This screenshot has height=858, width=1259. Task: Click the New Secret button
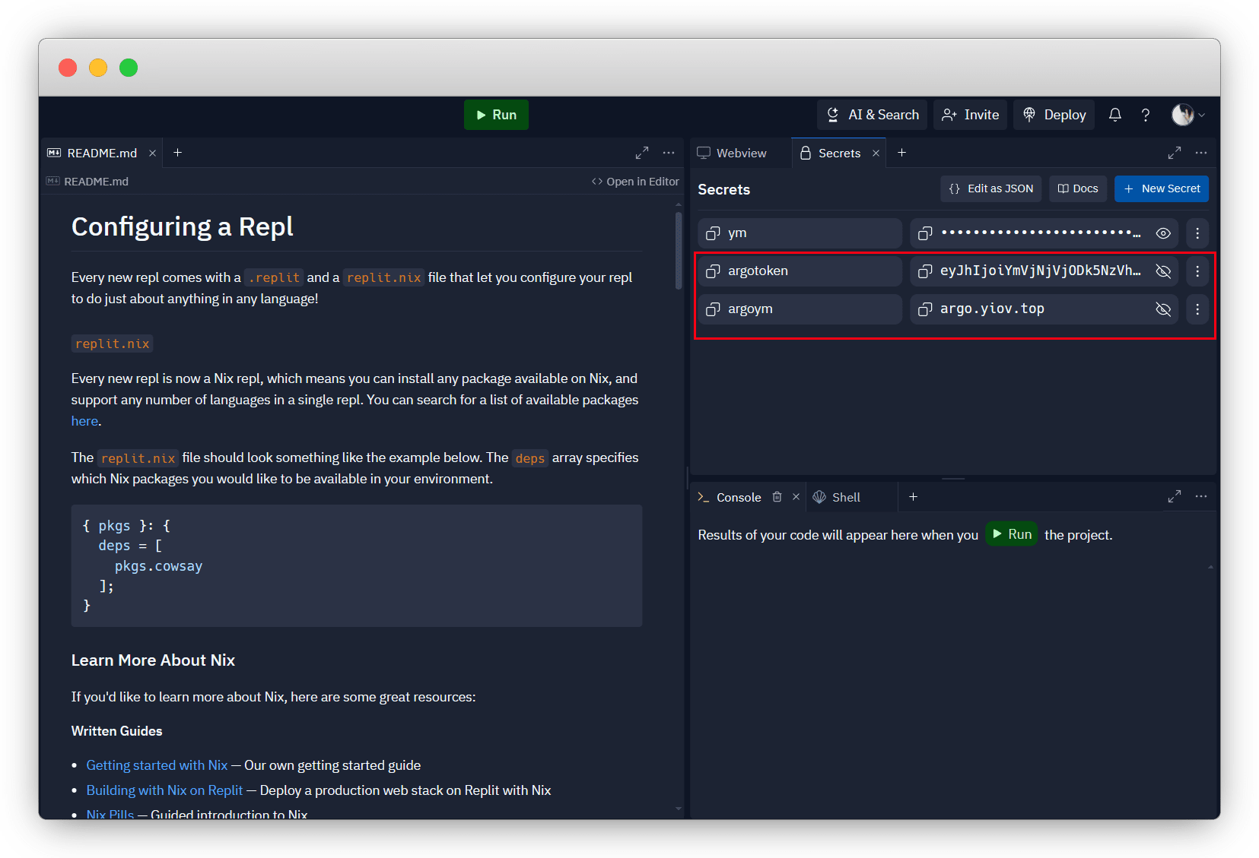point(1161,188)
